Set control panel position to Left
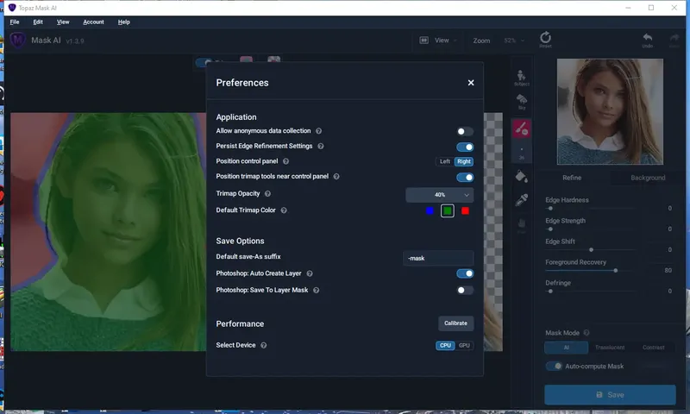The height and width of the screenshot is (414, 690). coord(444,161)
